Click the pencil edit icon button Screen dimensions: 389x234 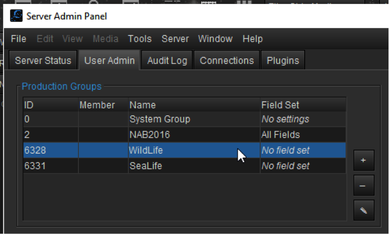(x=364, y=211)
